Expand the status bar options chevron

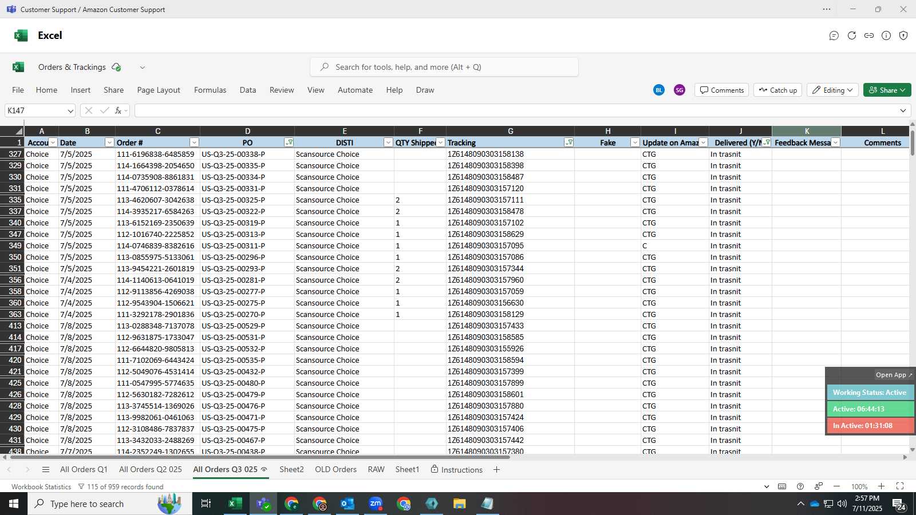tap(767, 486)
